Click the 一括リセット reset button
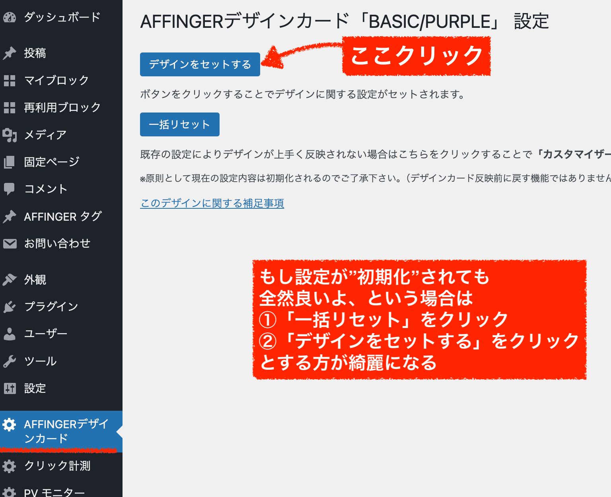The image size is (611, 497). [179, 124]
